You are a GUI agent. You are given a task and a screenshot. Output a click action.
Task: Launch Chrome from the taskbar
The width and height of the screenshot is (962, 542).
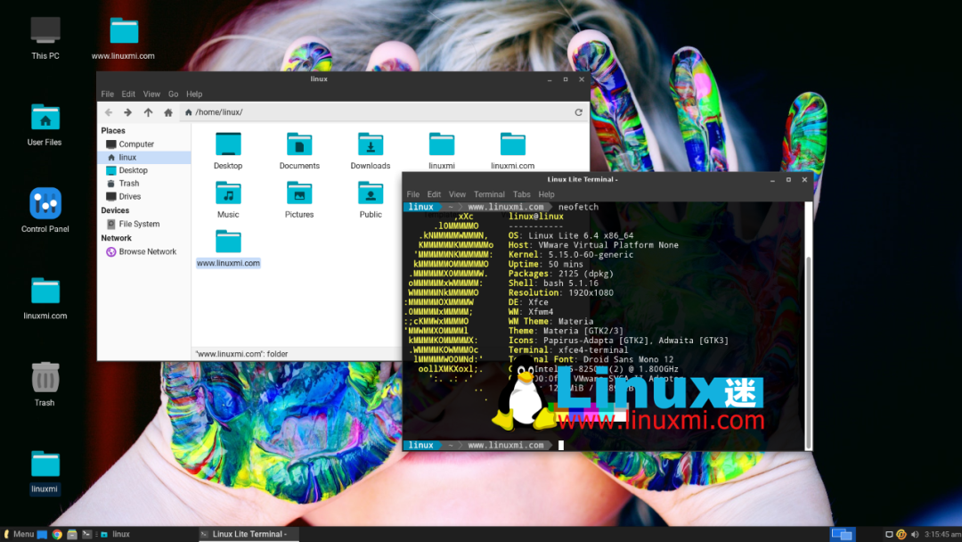[x=57, y=535]
